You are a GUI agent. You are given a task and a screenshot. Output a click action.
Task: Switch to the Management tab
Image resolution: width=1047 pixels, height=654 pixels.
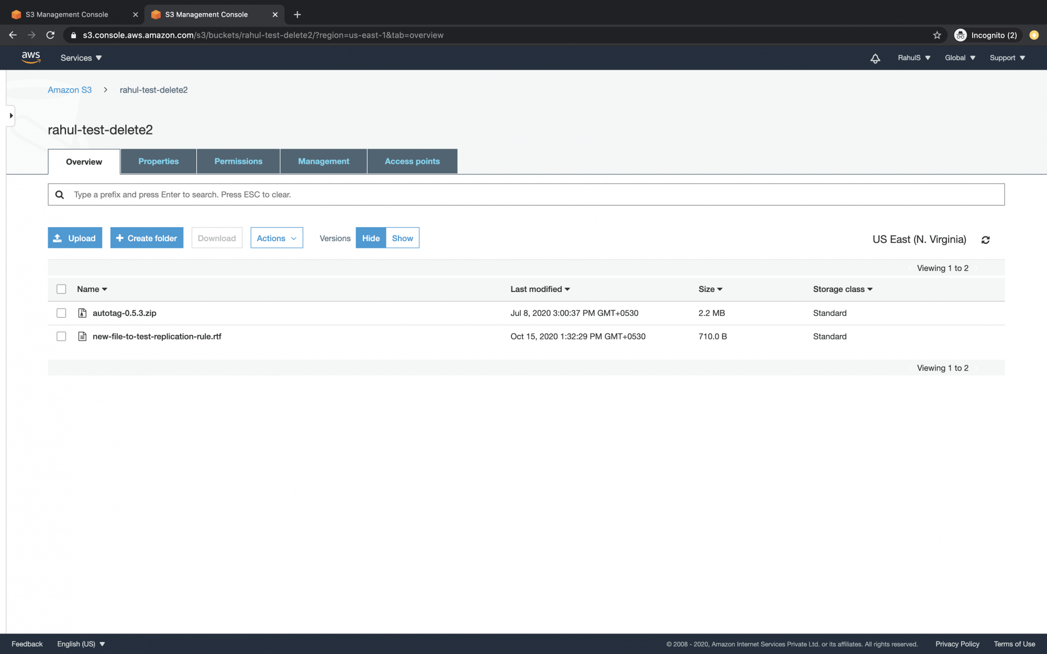[x=323, y=161]
